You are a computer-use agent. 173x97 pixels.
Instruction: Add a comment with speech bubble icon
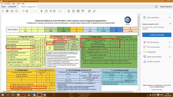89,11
